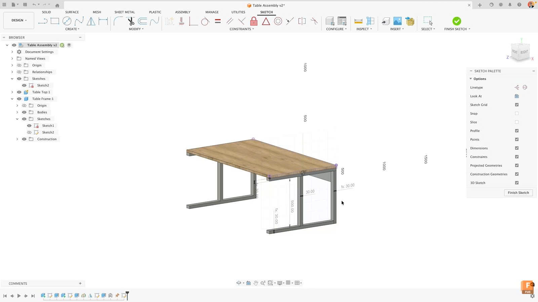Select the Offset tool
538x302 pixels.
tap(143, 21)
